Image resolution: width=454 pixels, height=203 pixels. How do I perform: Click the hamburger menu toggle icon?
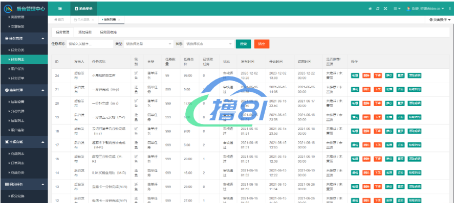[60, 9]
